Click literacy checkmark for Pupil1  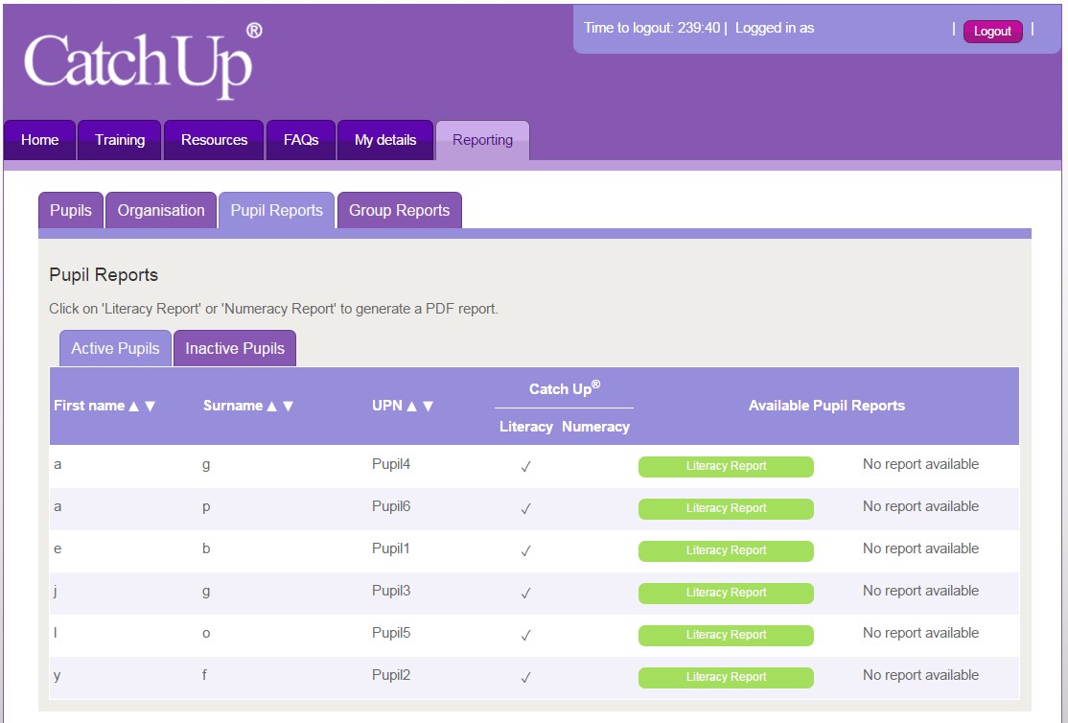[525, 551]
